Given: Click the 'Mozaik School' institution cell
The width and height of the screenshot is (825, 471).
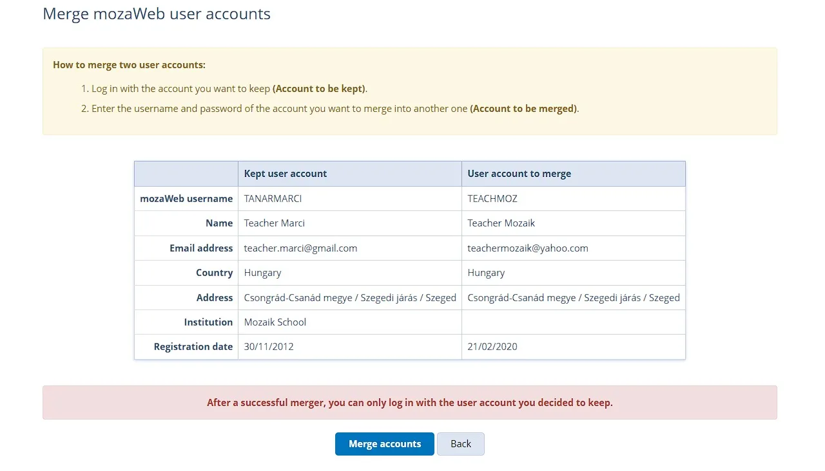Looking at the screenshot, I should (275, 322).
